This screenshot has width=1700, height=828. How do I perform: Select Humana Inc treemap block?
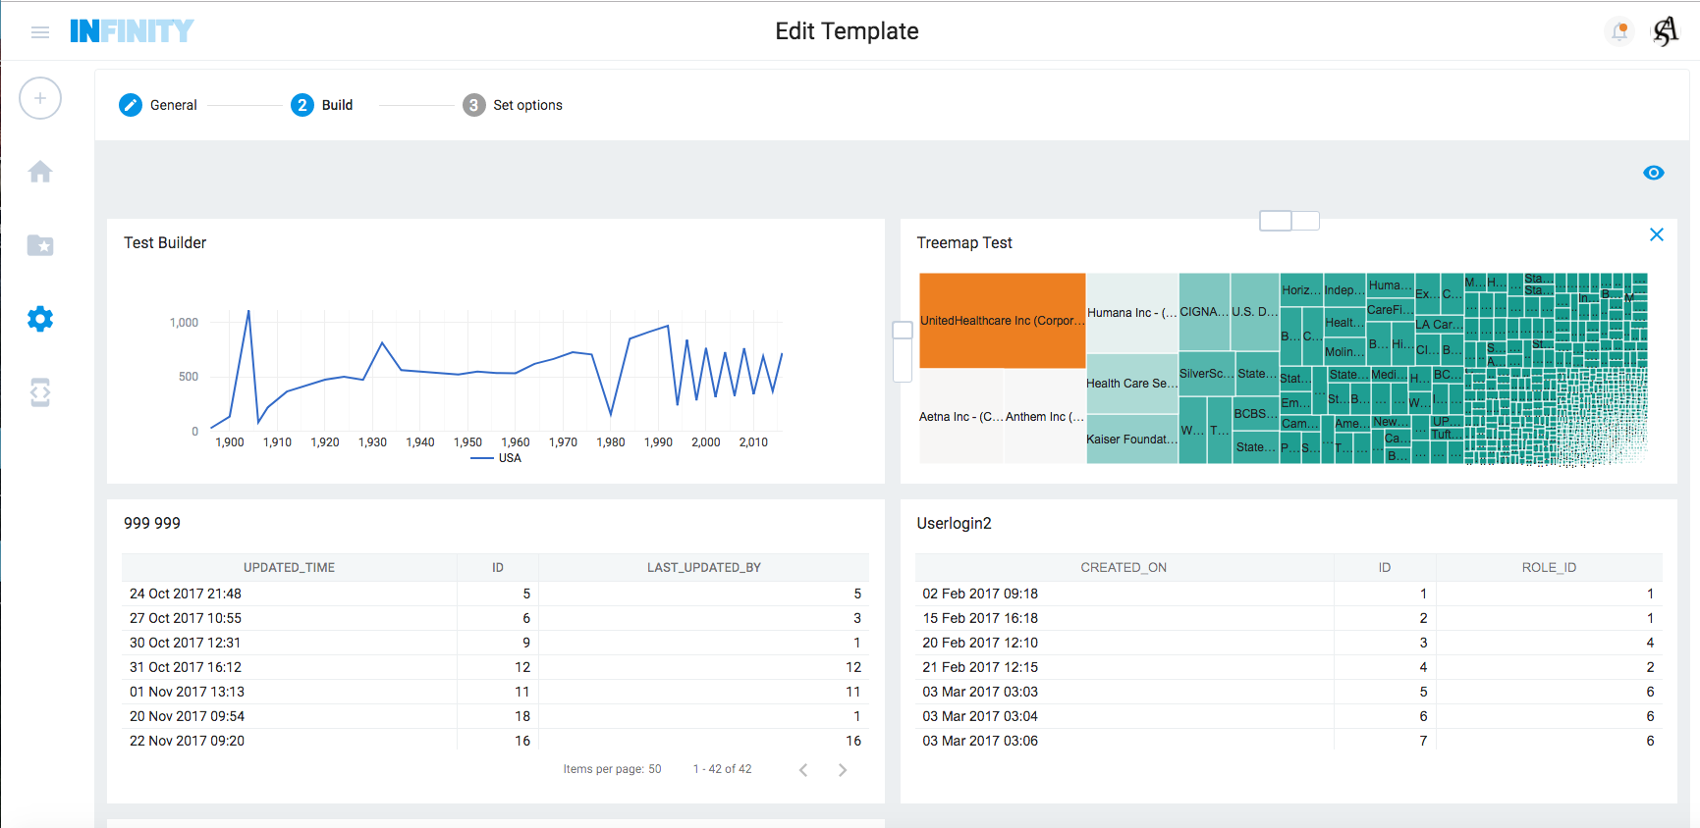pos(1131,313)
